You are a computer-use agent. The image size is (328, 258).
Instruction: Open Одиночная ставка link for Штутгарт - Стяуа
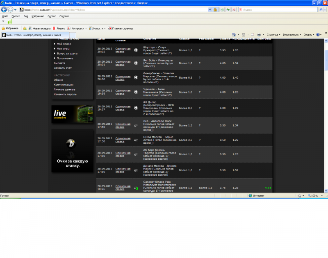(x=123, y=50)
